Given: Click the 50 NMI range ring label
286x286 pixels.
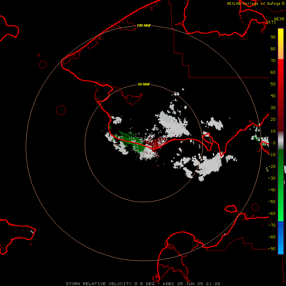Looking at the screenshot, I should pyautogui.click(x=144, y=84).
